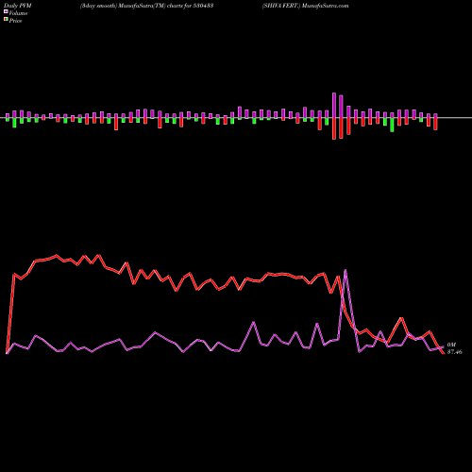Image resolution: width=472 pixels, height=472 pixels.
Task: Click the Volume legend color swatch
Action: 6,11
